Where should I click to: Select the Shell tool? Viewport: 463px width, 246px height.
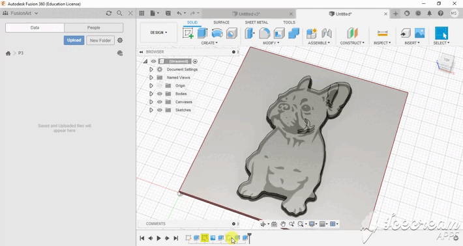(x=279, y=33)
